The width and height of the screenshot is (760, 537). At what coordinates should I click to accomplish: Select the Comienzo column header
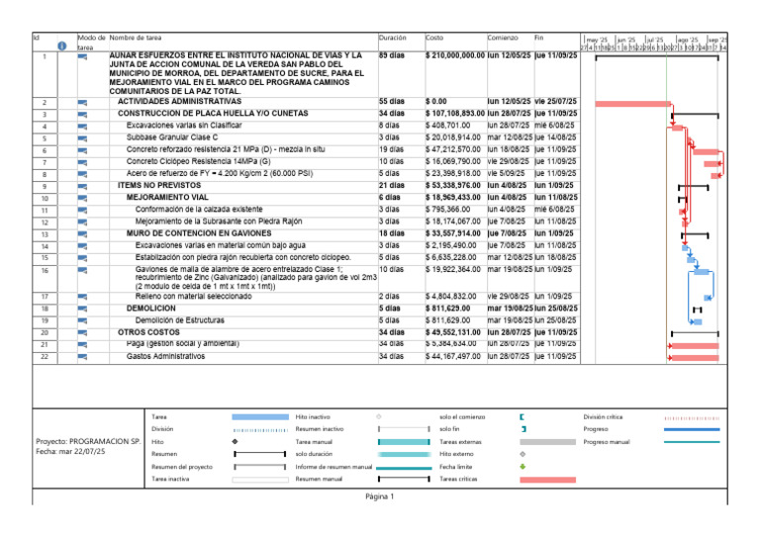[503, 38]
